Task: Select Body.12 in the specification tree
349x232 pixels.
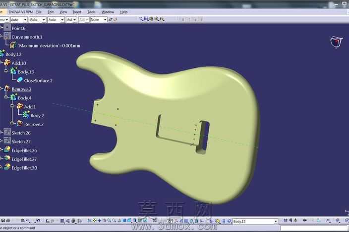Action: [13, 54]
